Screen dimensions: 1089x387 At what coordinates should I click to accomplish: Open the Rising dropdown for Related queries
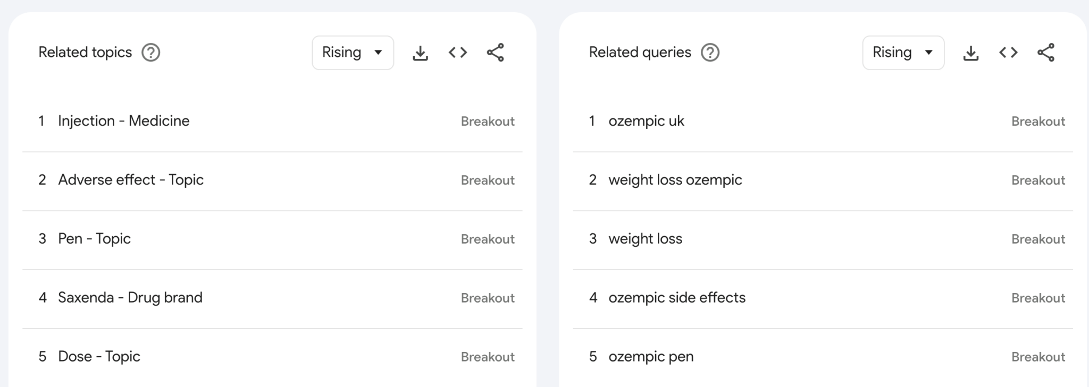tap(903, 52)
